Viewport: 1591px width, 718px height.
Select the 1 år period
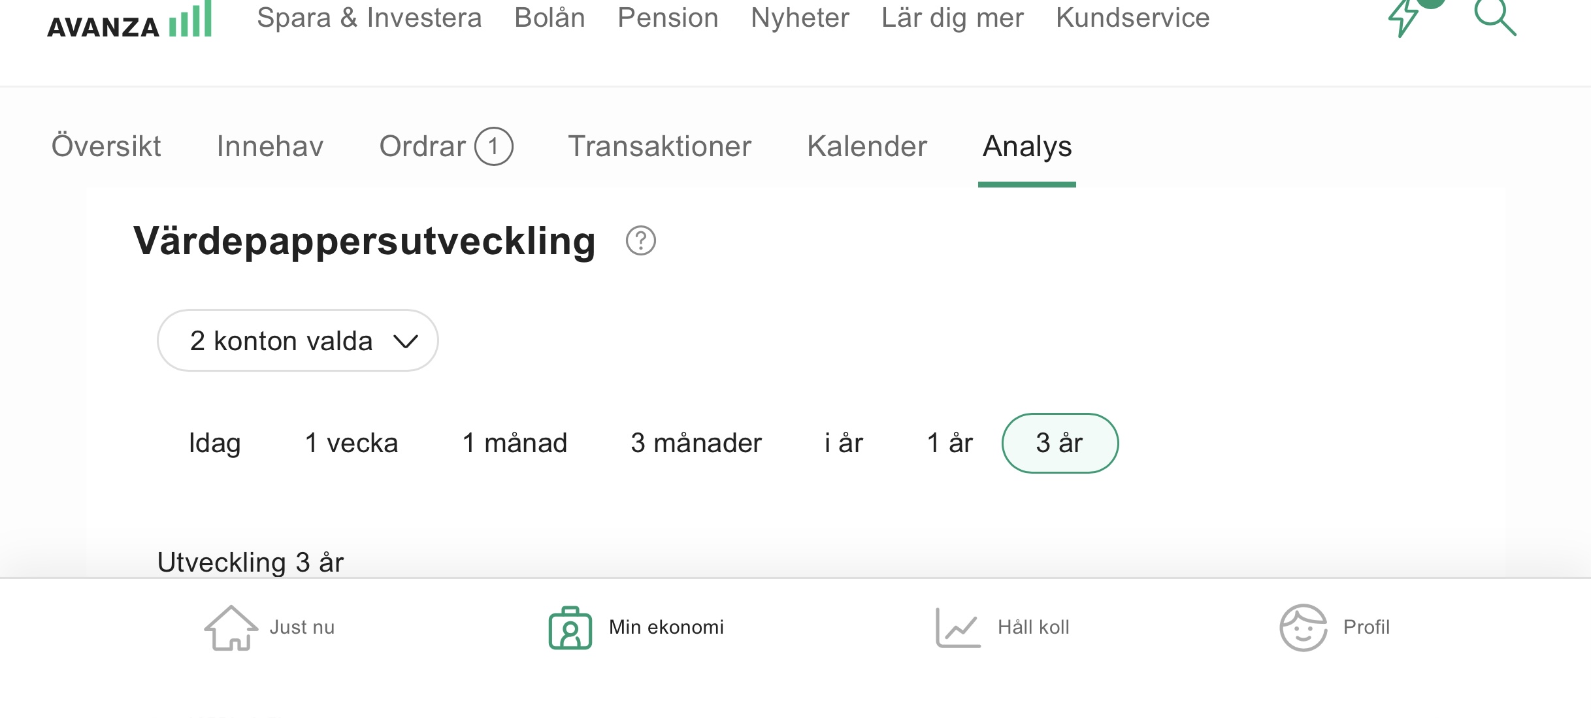click(x=950, y=443)
